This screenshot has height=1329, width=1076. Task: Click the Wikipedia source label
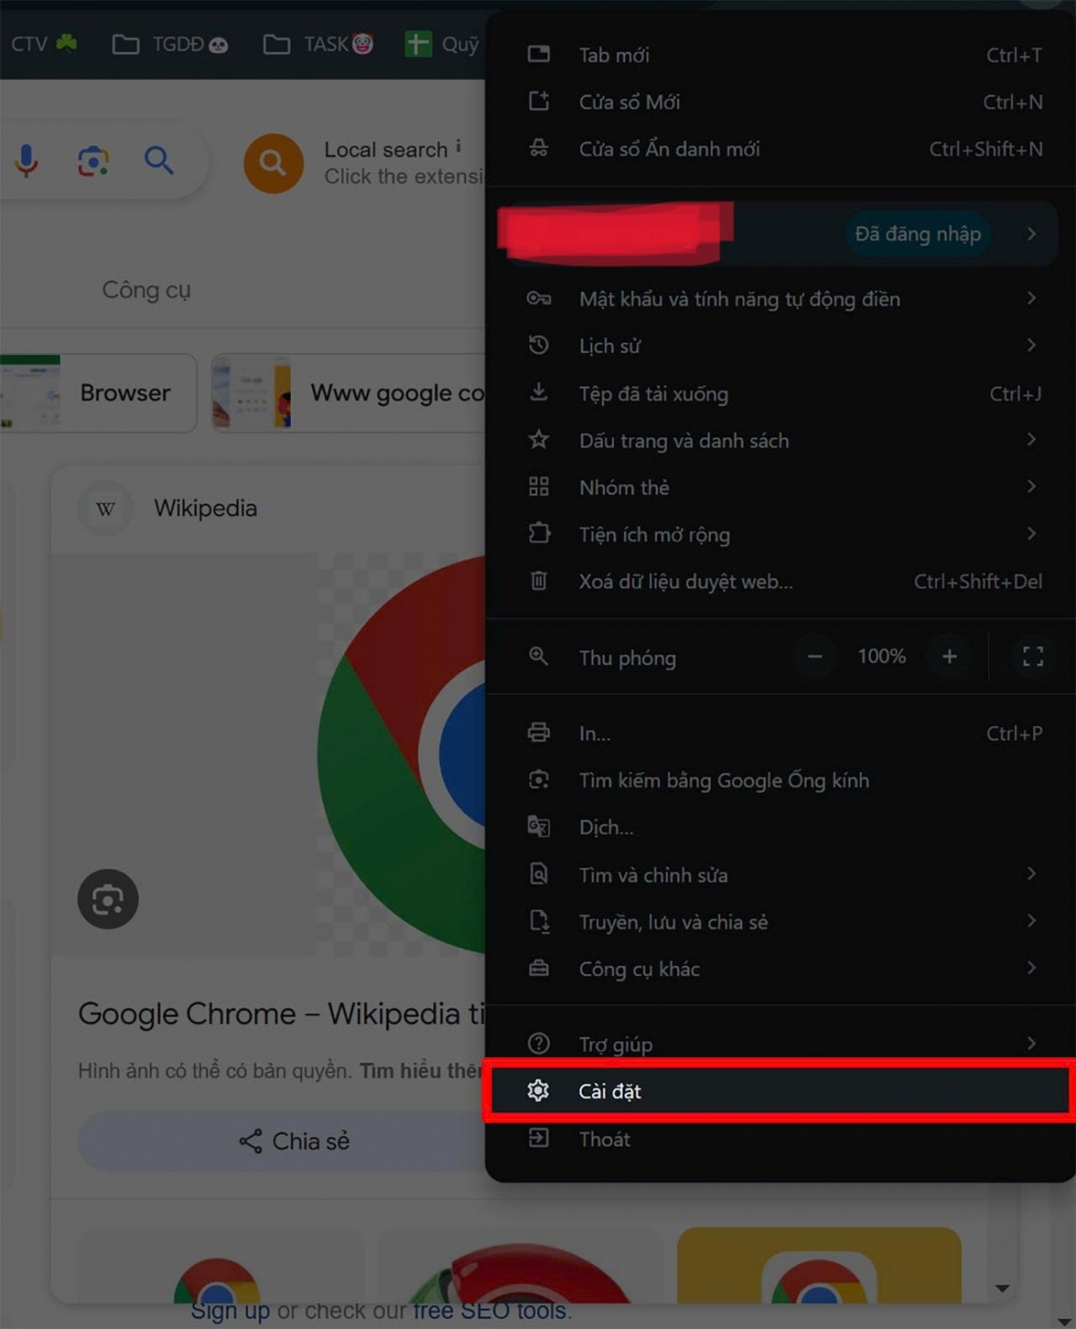(x=205, y=508)
